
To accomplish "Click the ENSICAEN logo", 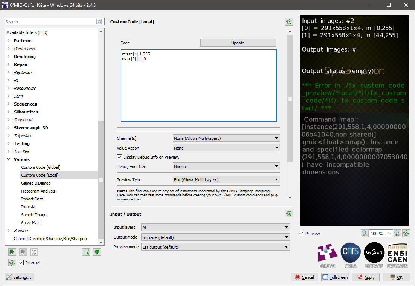I will 398,255.
